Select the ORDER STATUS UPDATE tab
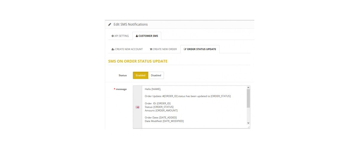Screen dimensions: 359x149 point(200,49)
